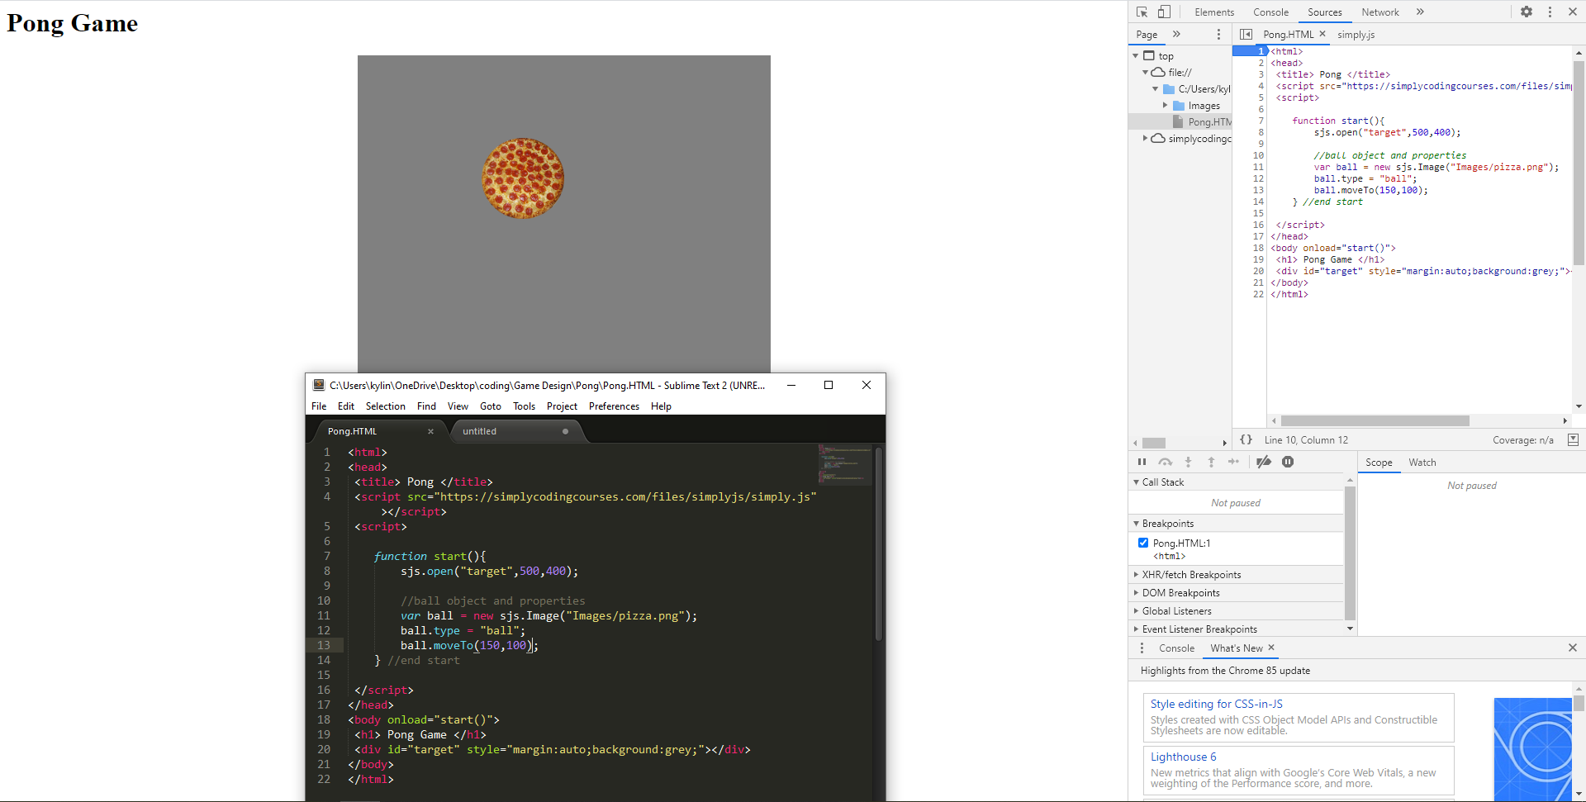Click the Step debugger arrow icon
The width and height of the screenshot is (1586, 802).
[1234, 462]
